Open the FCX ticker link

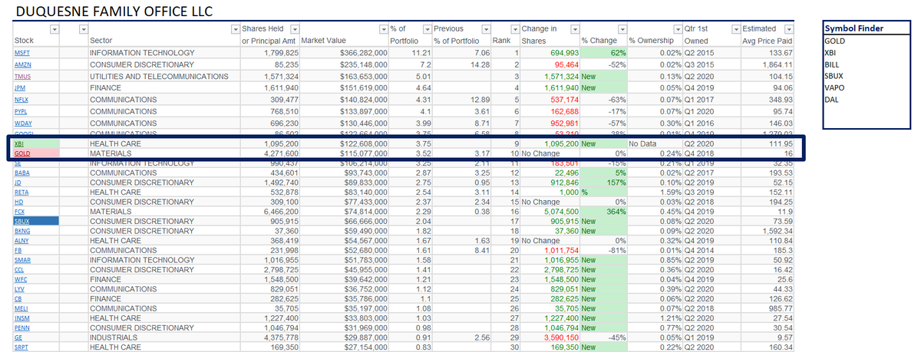click(19, 211)
